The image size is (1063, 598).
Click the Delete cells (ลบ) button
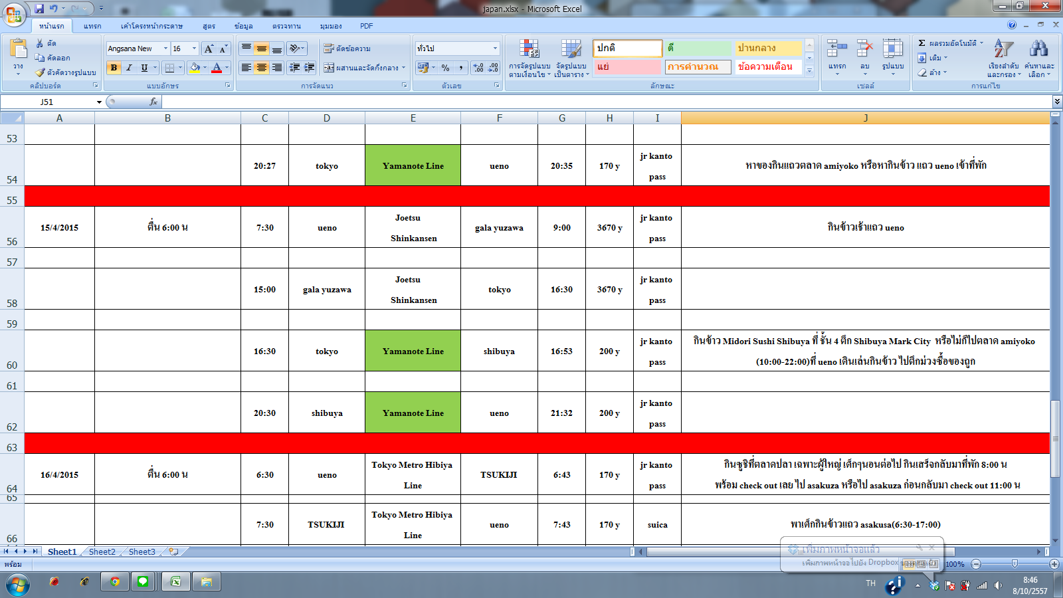pos(864,57)
